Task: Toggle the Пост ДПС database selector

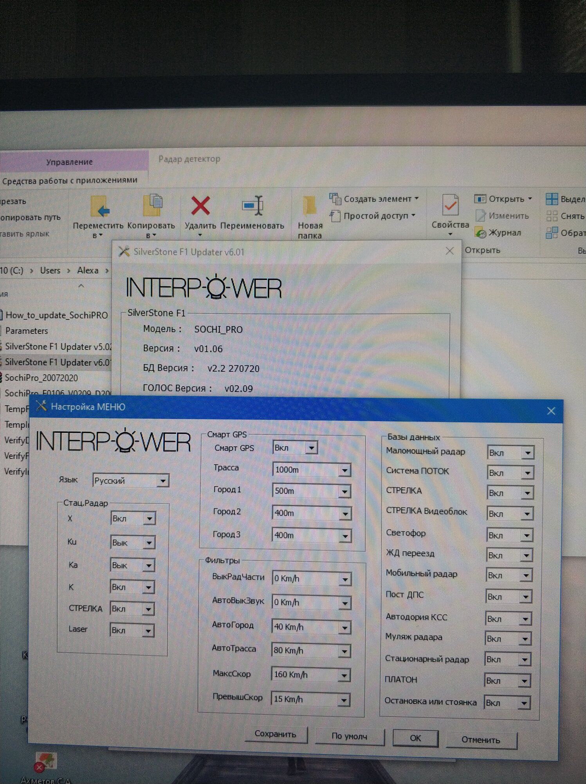Action: pos(508,597)
